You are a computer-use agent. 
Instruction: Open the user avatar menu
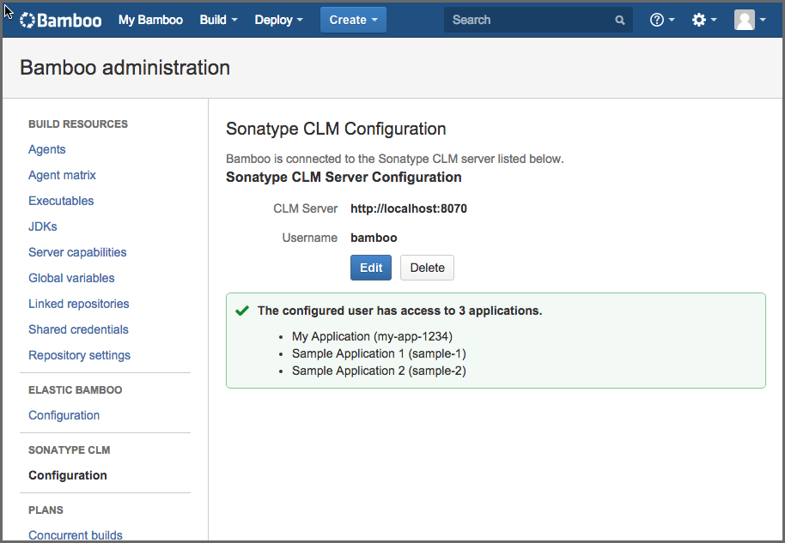(x=750, y=20)
